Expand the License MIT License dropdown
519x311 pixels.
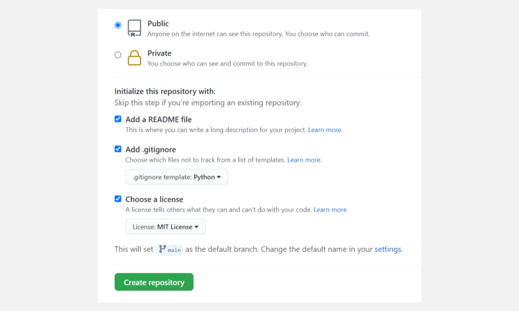(x=165, y=227)
